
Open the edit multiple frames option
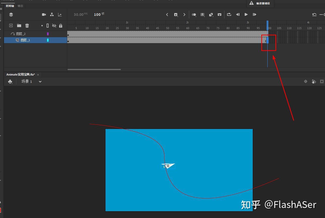click(x=202, y=15)
